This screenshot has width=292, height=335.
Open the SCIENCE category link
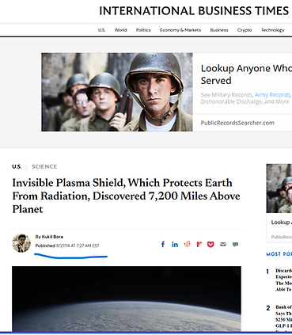pyautogui.click(x=44, y=166)
